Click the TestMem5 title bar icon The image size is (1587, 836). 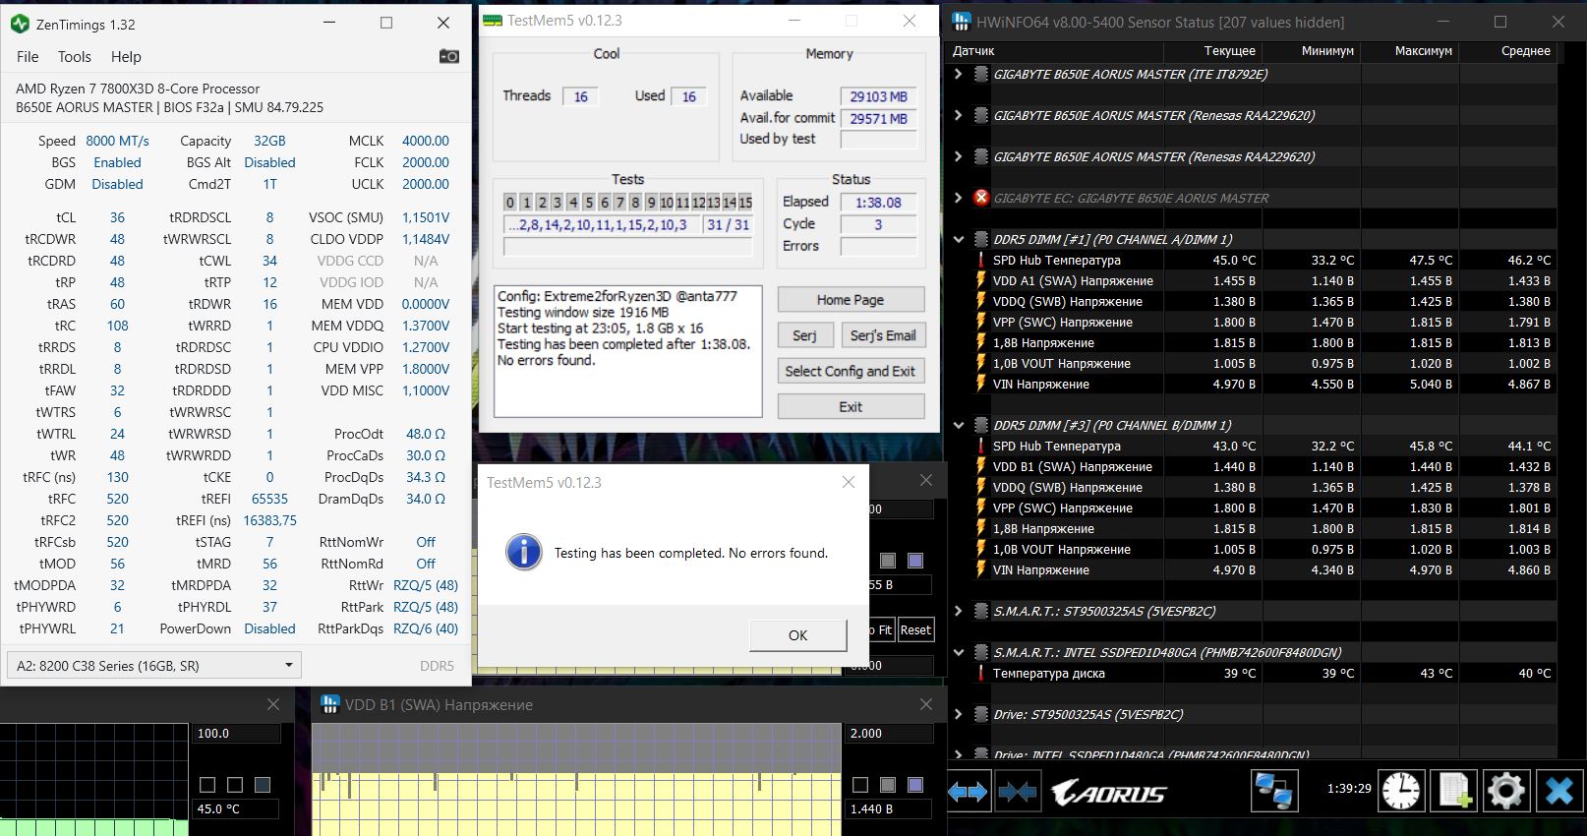coord(493,20)
